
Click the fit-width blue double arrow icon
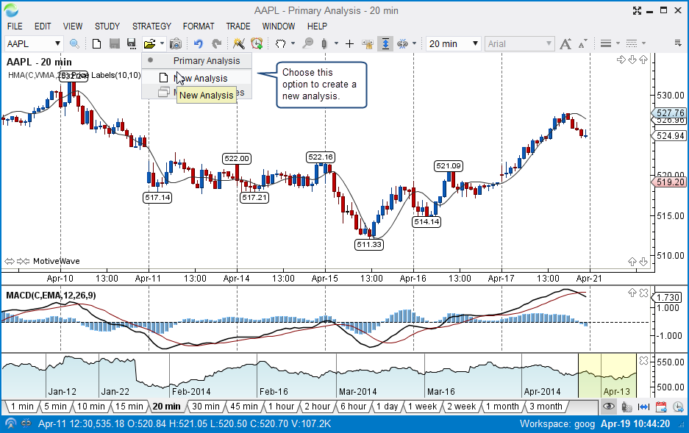pos(643,407)
